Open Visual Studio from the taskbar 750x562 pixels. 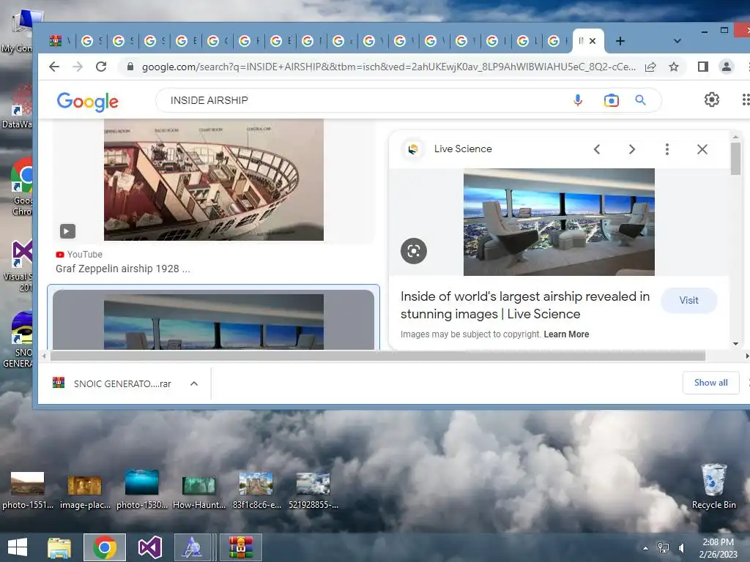149,547
